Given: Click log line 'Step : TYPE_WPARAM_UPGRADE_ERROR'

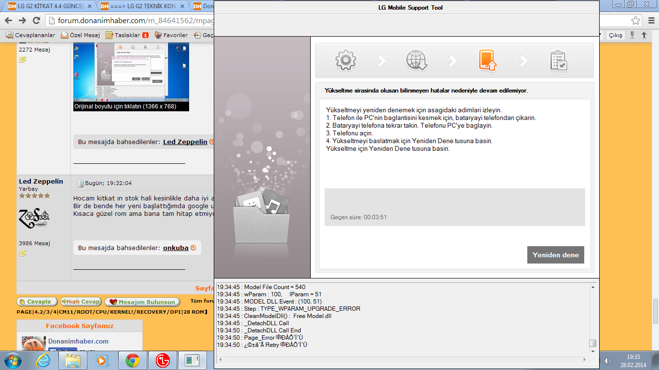Looking at the screenshot, I should point(288,309).
